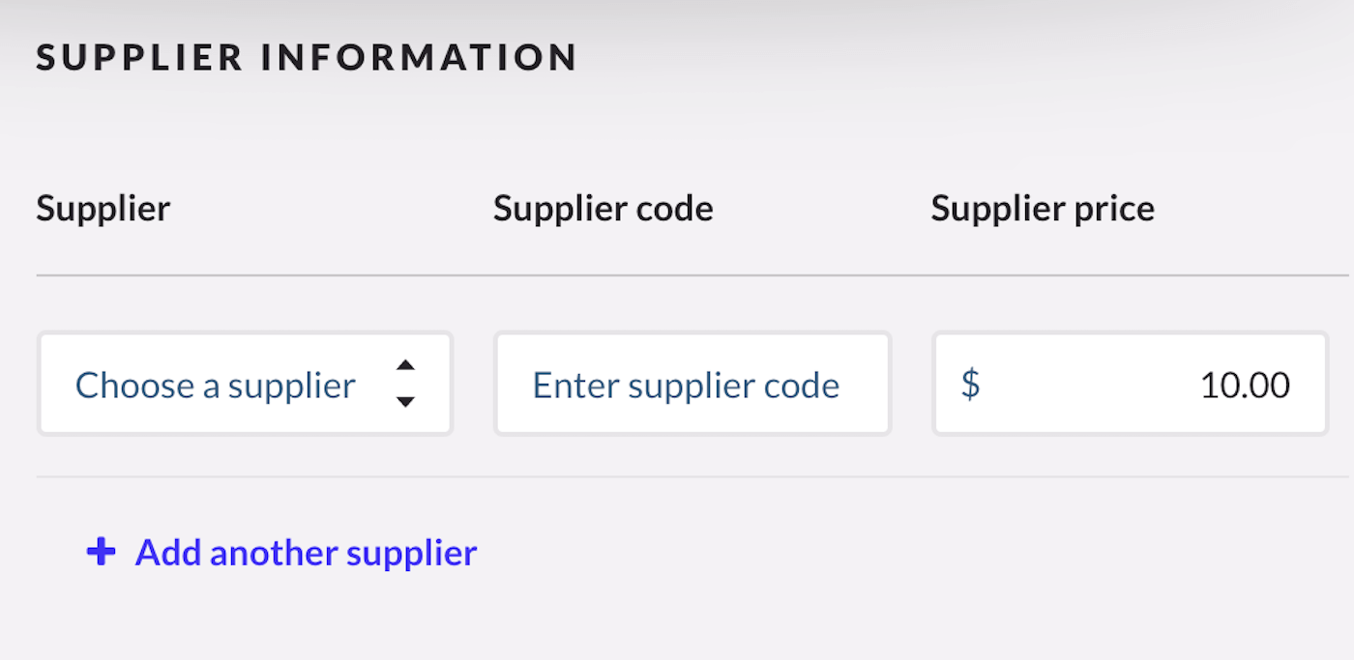Click the up arrow in the supplier selector

point(406,365)
